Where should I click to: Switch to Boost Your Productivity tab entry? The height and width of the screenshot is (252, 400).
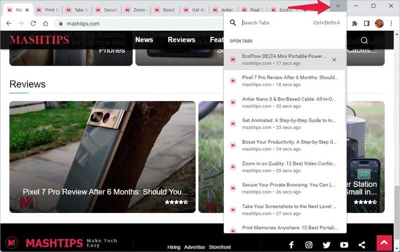click(285, 145)
